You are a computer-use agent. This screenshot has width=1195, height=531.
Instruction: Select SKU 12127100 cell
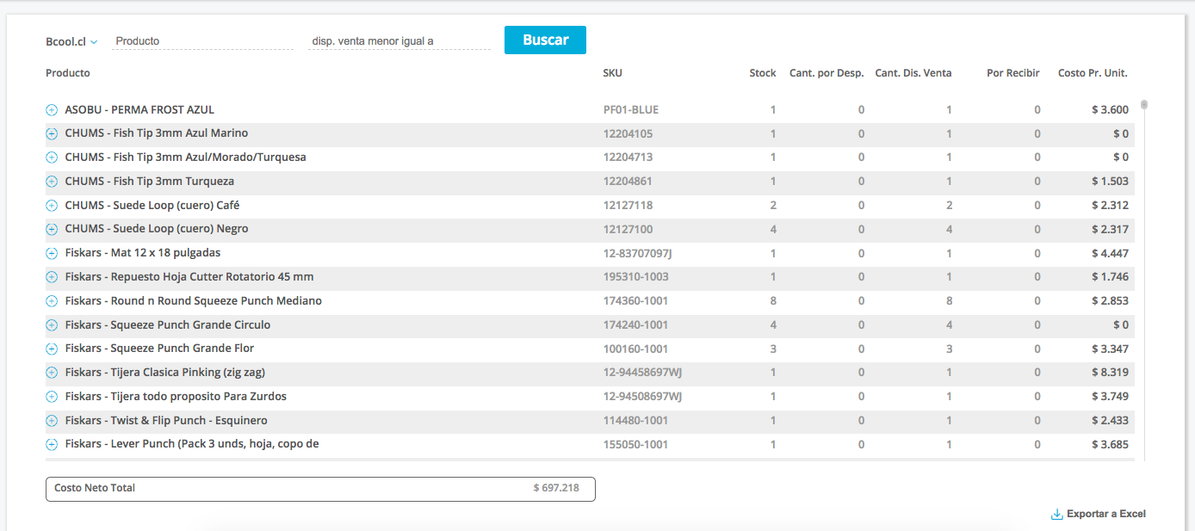click(628, 229)
